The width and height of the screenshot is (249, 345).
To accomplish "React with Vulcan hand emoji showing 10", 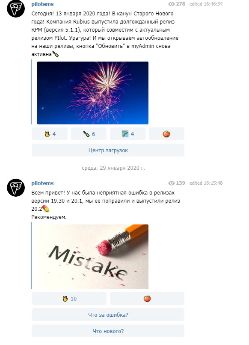I will coord(69,298).
